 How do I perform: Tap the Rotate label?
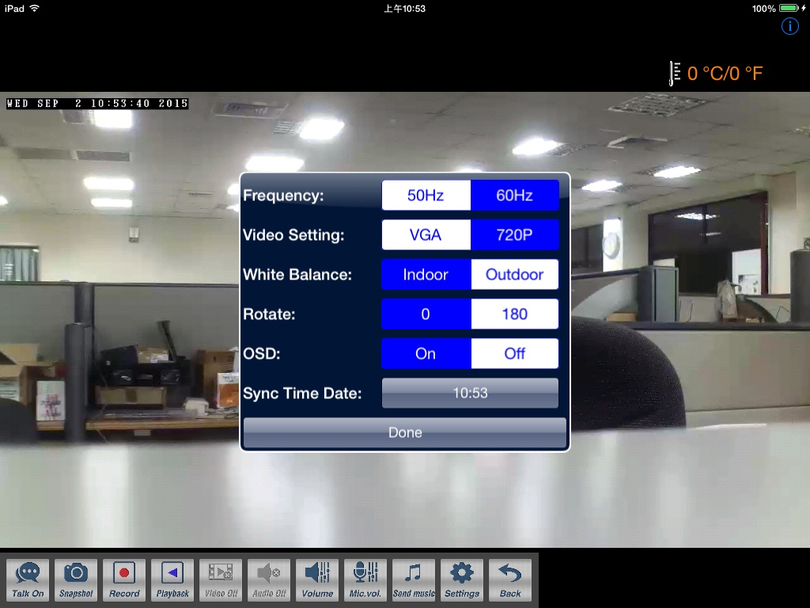269,314
